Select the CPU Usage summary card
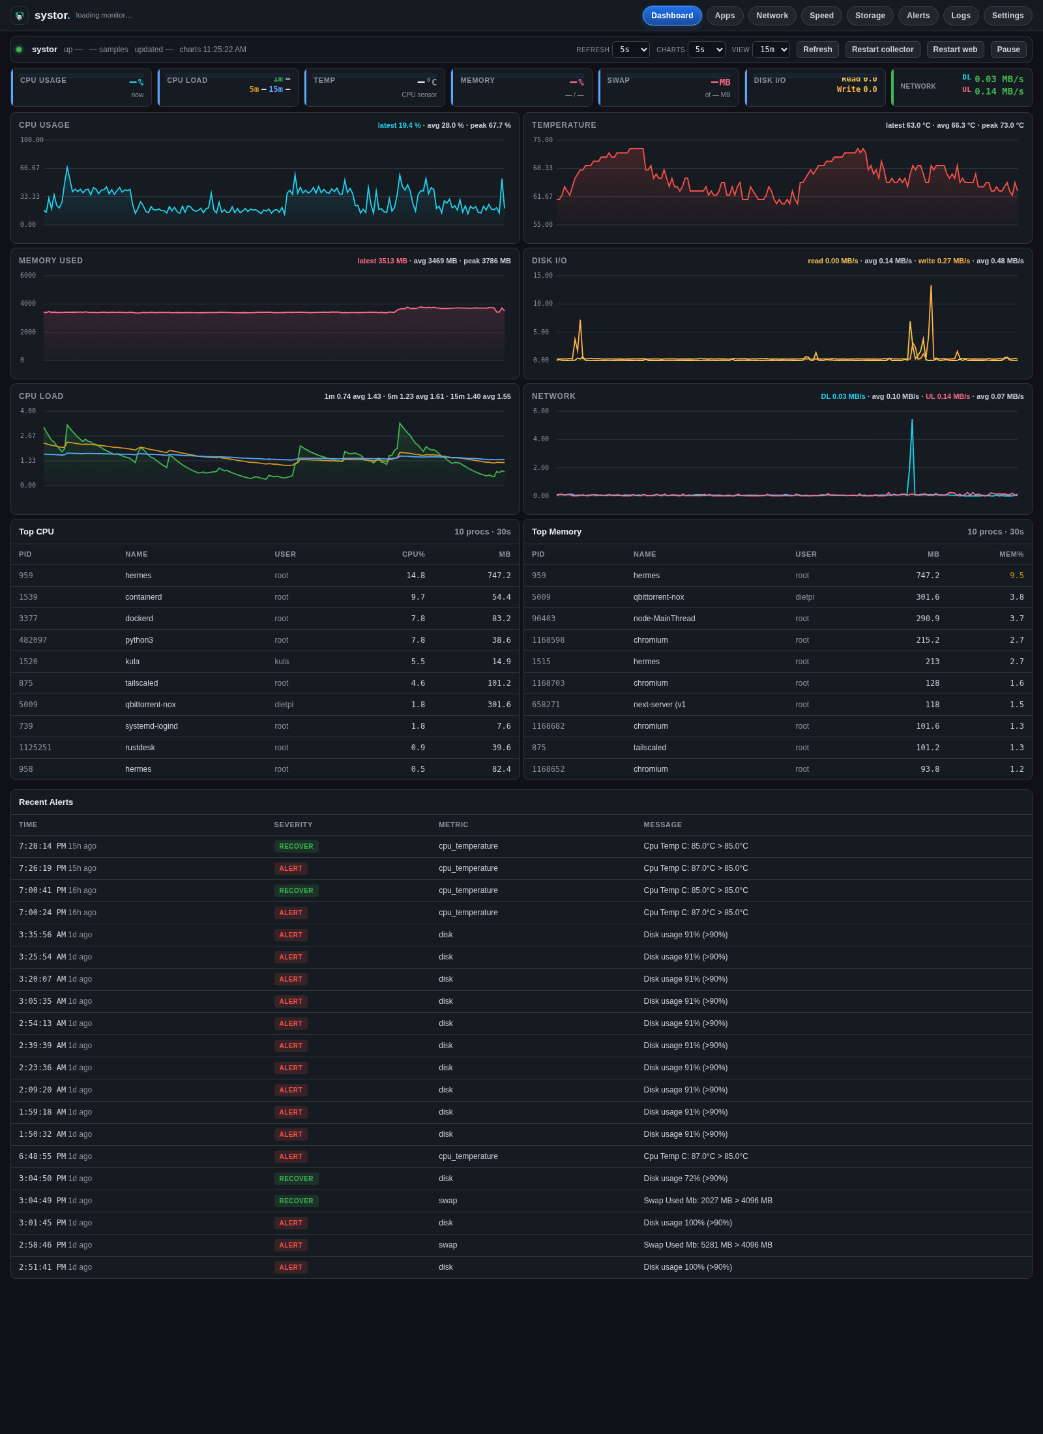 [x=81, y=87]
